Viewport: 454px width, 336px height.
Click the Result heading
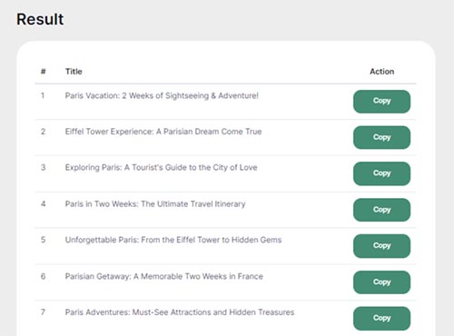40,19
